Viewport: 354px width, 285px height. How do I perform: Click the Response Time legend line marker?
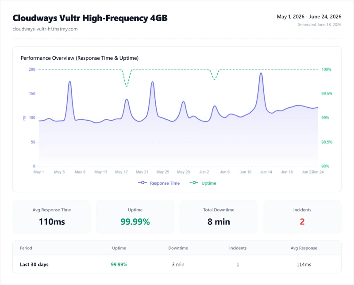pos(142,182)
